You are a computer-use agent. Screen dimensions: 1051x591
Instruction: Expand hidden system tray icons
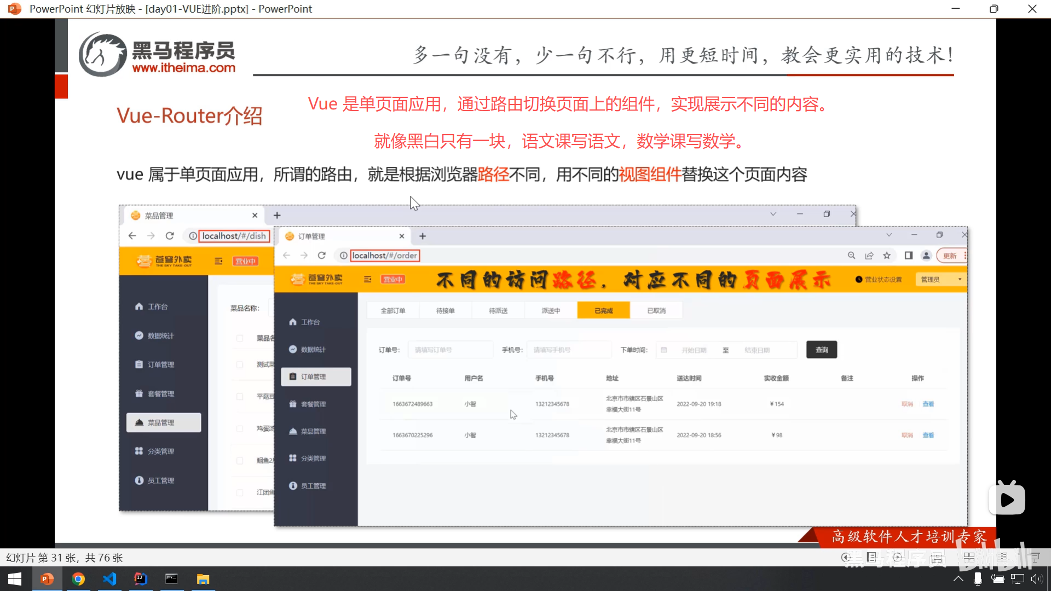point(958,579)
